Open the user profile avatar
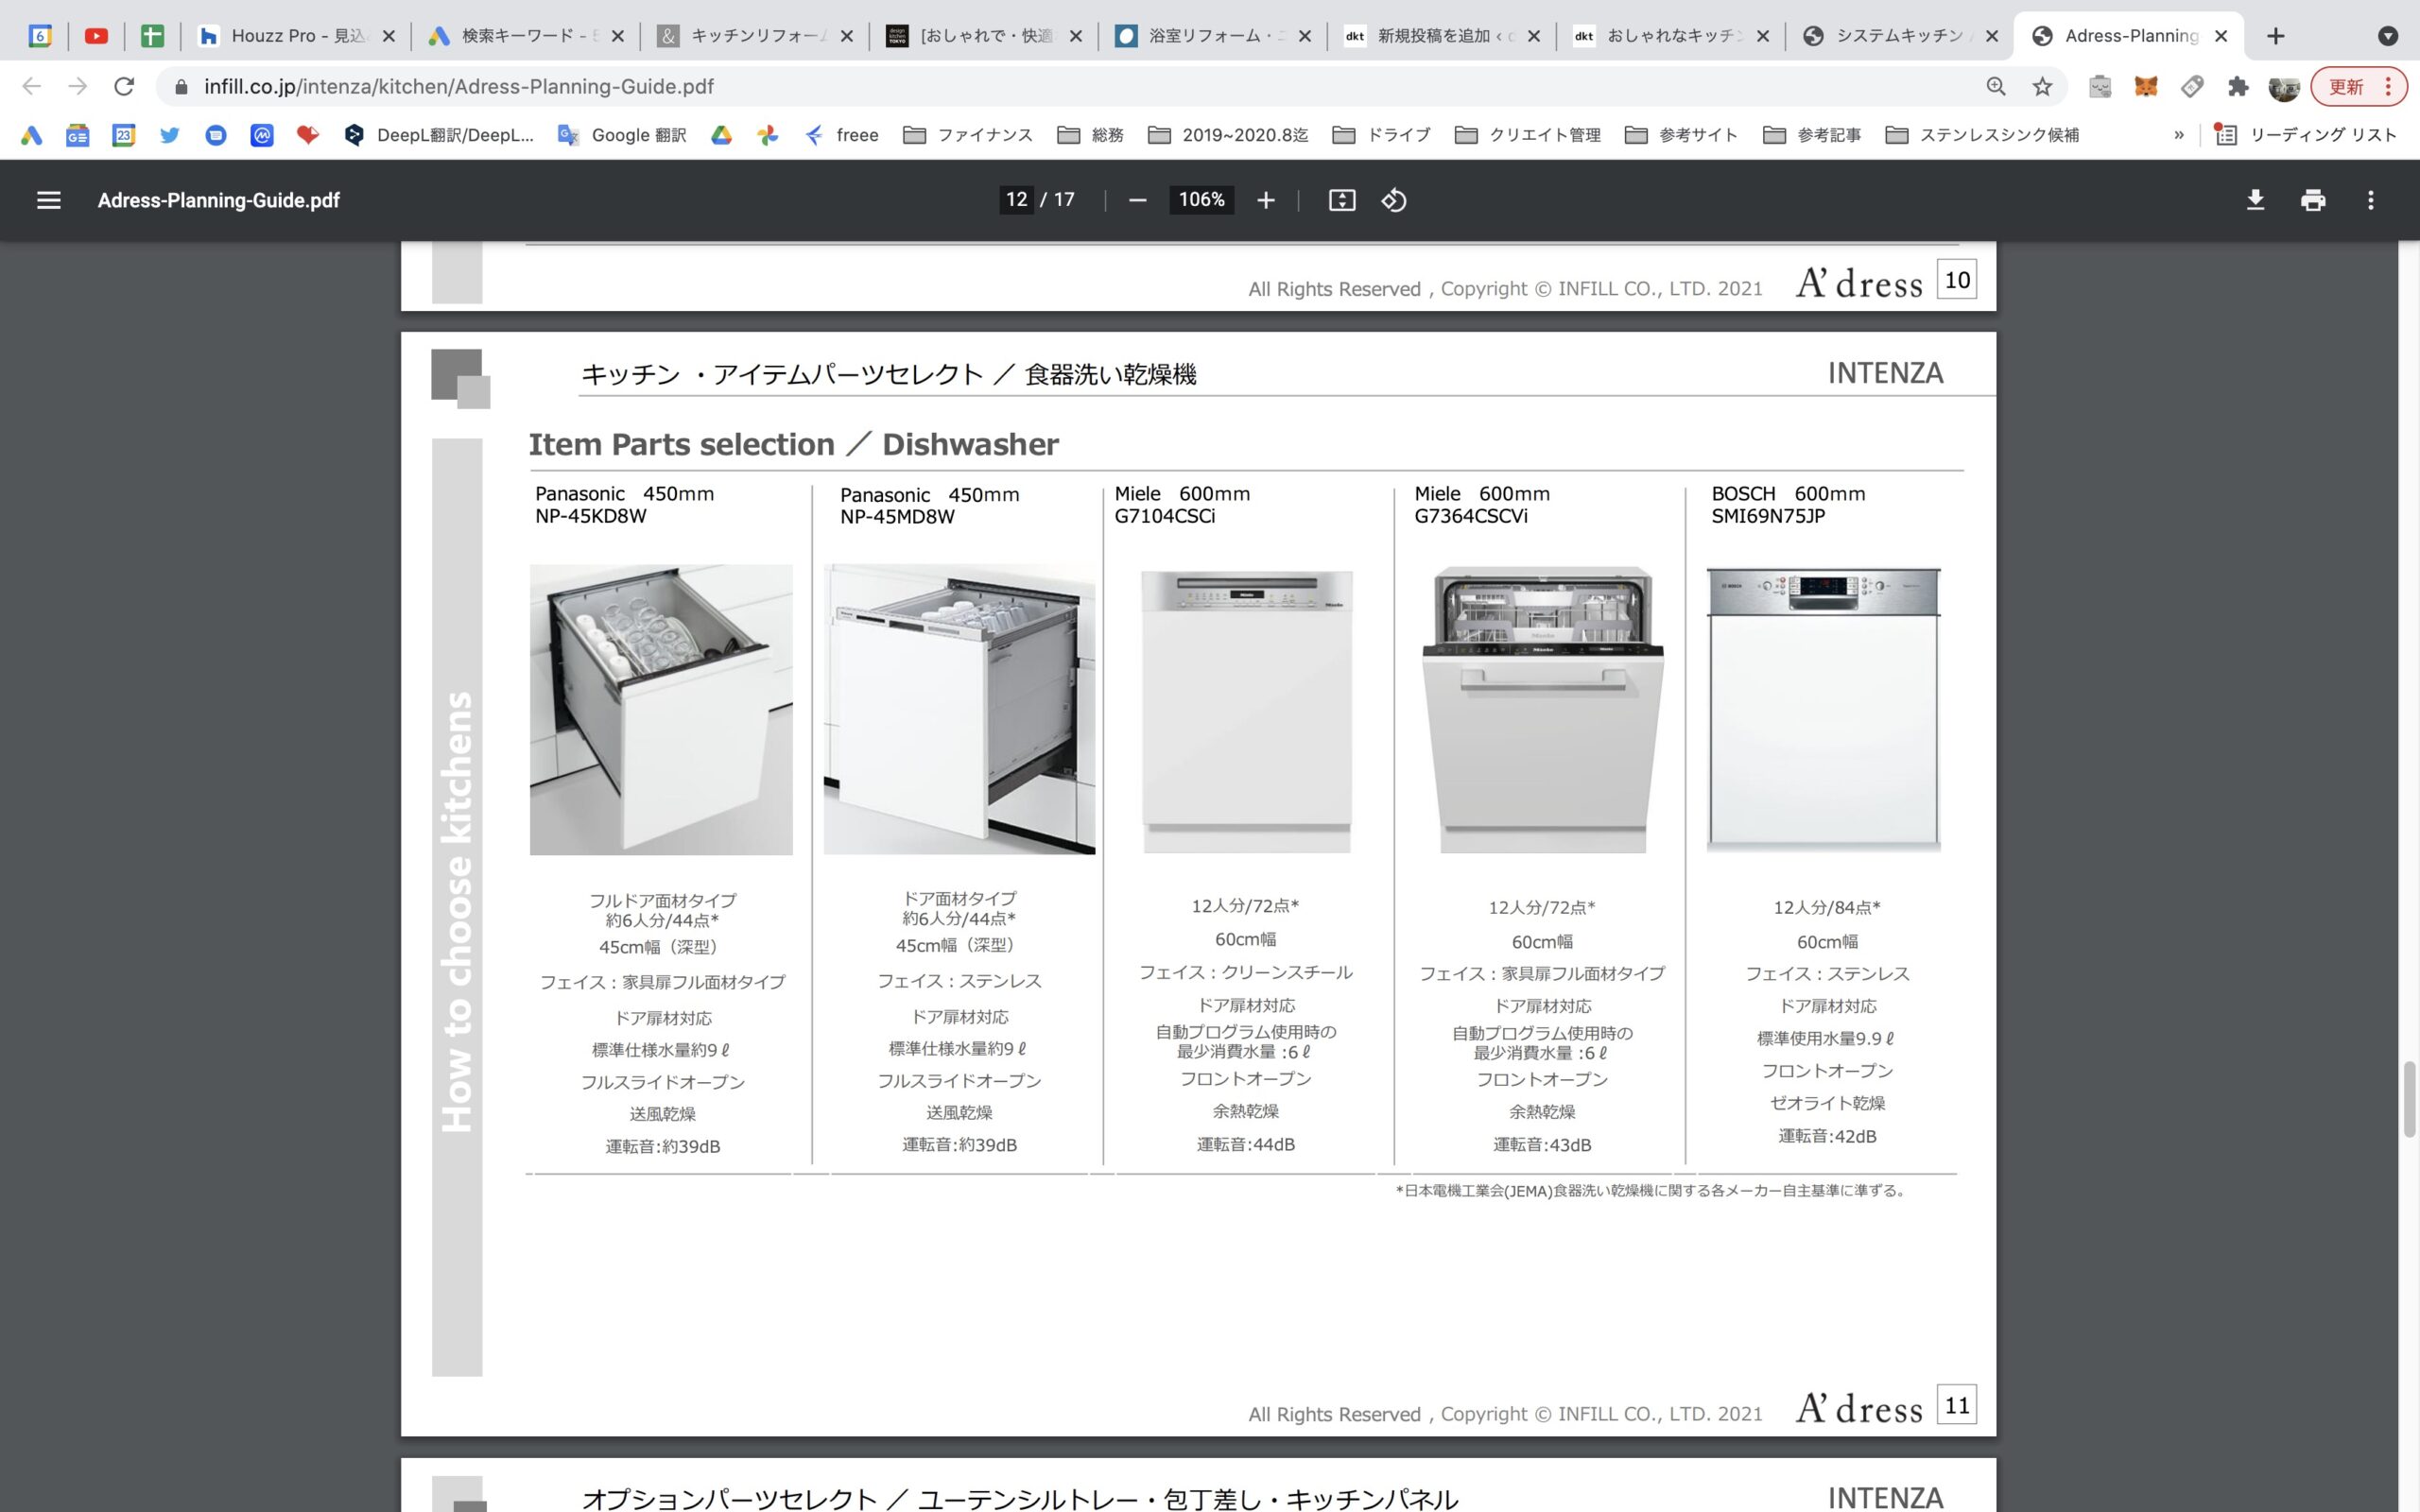The image size is (2420, 1512). [x=2284, y=87]
